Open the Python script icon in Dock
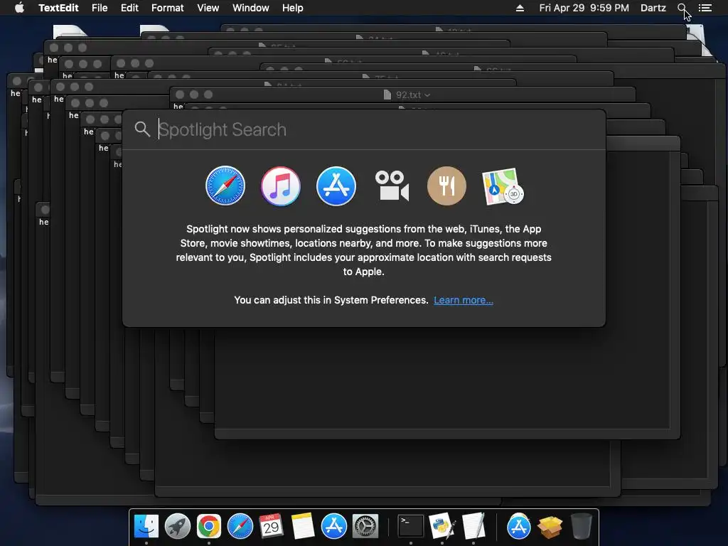The image size is (728, 546). click(442, 526)
